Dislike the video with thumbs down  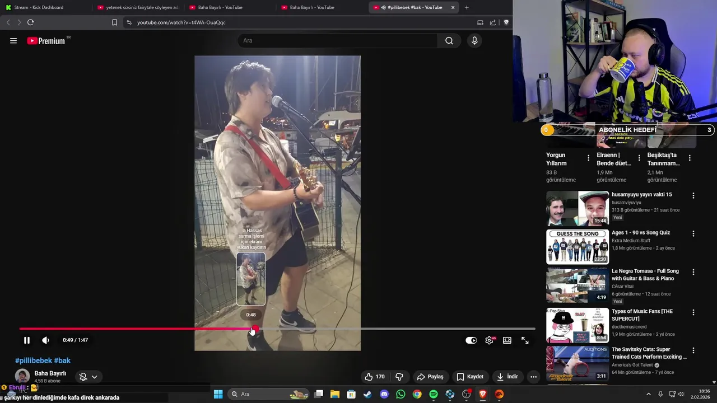pyautogui.click(x=399, y=377)
